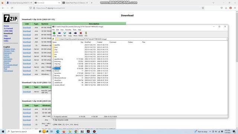The width and height of the screenshot is (238, 134).
Task: Open the Support sidebar link
Action: click(x=7, y=38)
